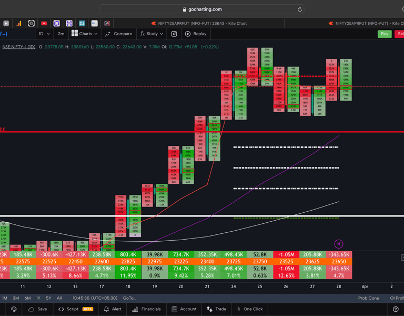This screenshot has width=404, height=316.
Task: Open the theme palette icon
Action: click(14, 309)
